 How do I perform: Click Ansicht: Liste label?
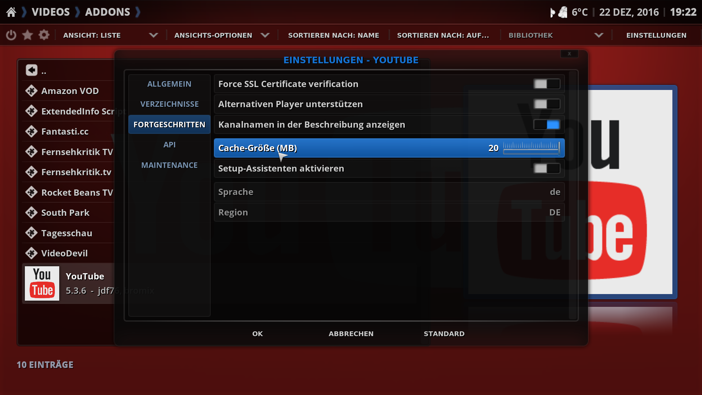point(92,35)
